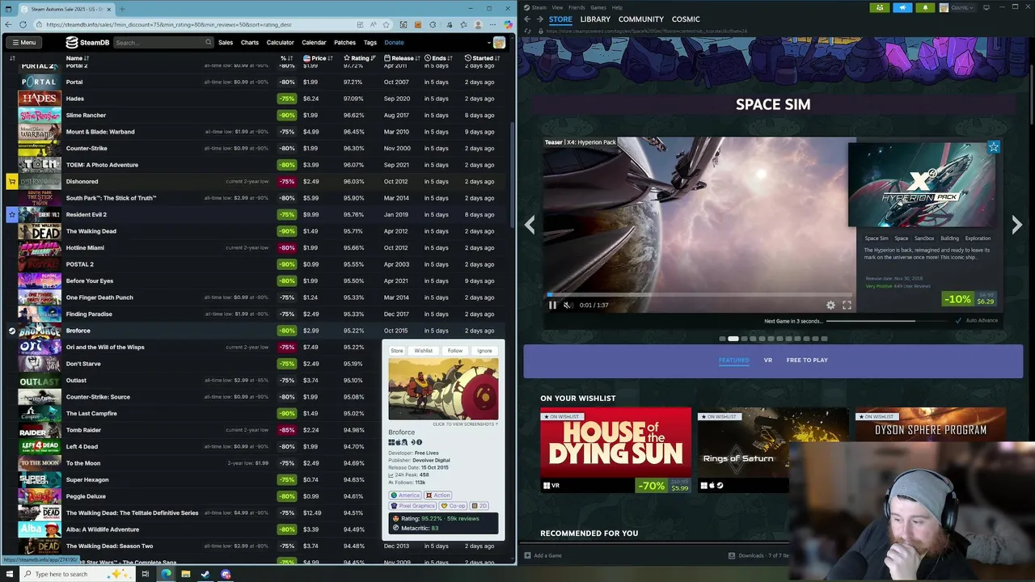This screenshot has width=1035, height=582.
Task: Switch to COSMIC profile tab in Steam
Action: coord(686,19)
